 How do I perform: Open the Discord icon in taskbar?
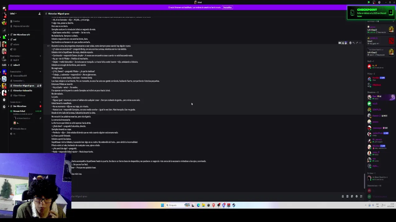click(x=224, y=205)
